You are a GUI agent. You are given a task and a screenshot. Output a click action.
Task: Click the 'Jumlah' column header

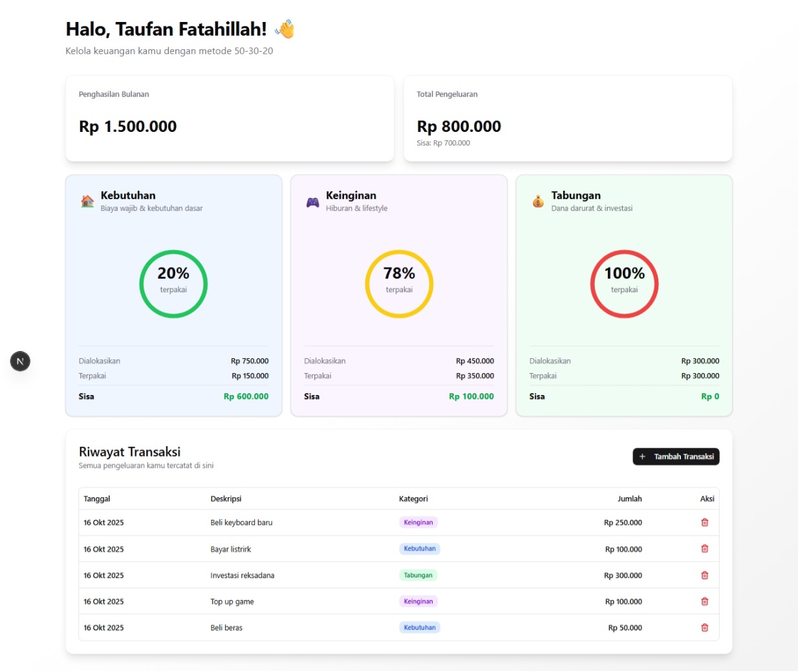pyautogui.click(x=631, y=498)
